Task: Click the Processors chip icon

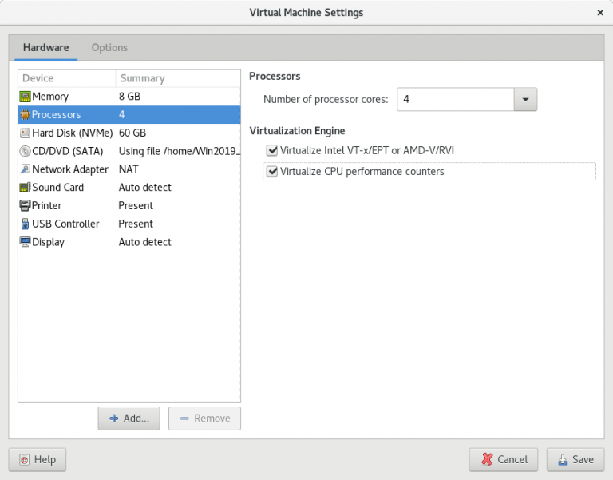Action: [x=25, y=115]
